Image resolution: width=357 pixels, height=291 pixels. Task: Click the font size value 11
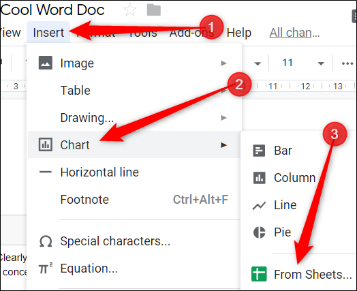point(288,63)
